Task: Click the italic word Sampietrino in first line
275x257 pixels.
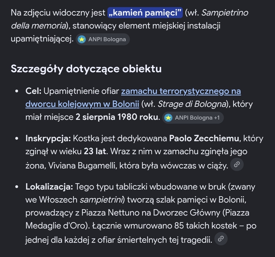Action: coord(225,13)
